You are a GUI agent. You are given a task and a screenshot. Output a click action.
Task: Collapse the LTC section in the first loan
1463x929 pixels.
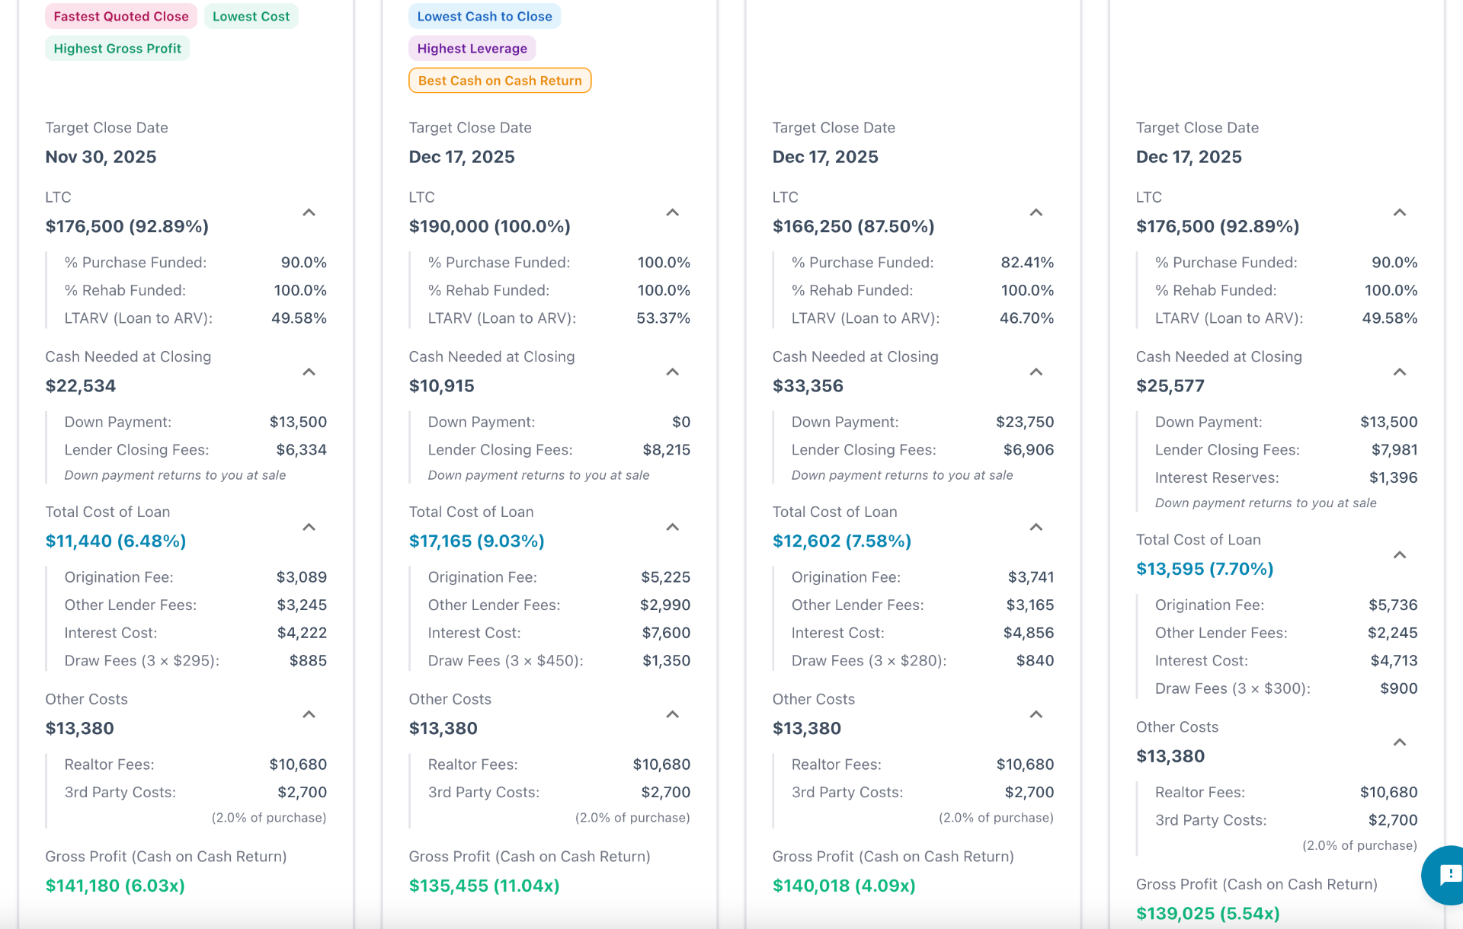(309, 213)
